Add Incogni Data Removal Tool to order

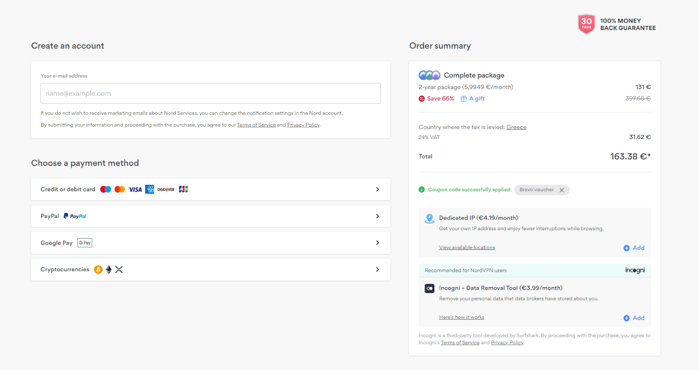(x=634, y=318)
